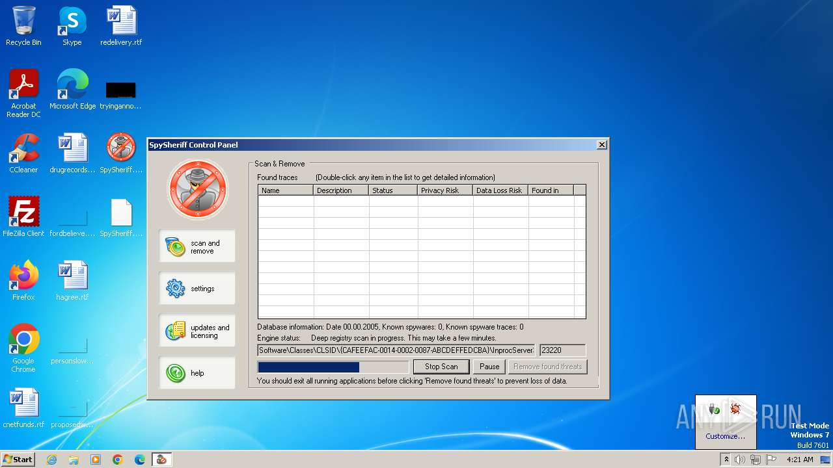Select SpySheriff desktop icon with sheriff logo

click(121, 153)
